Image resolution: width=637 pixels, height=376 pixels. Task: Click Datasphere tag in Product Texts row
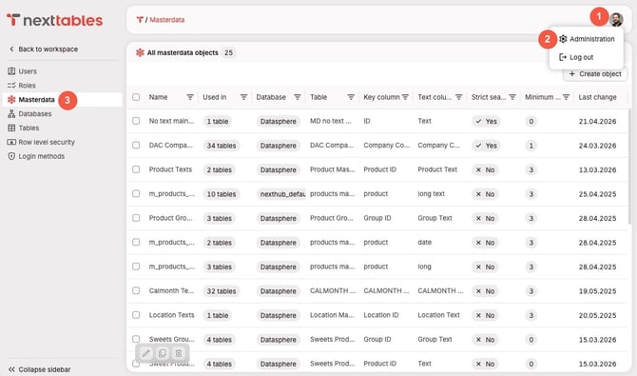279,169
